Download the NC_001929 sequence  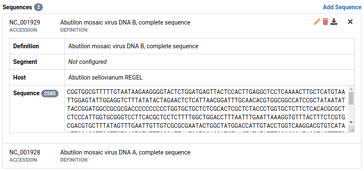click(x=334, y=22)
